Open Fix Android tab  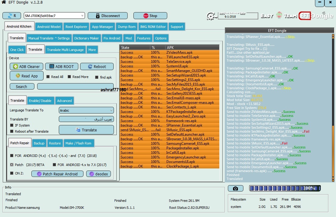(x=112, y=38)
